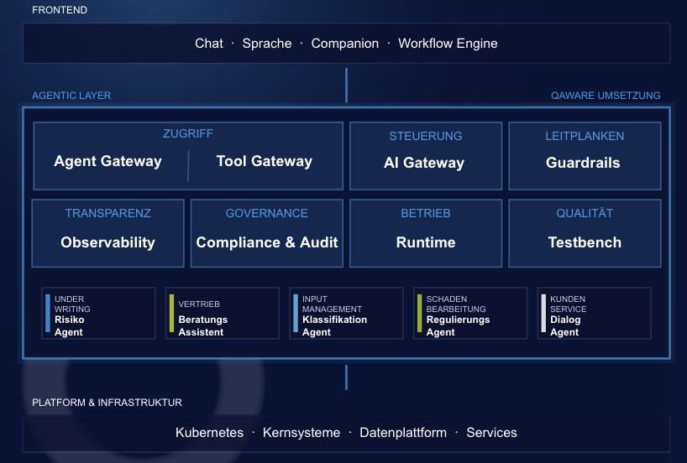Click the QAWARE UMSETZUNG label

606,96
